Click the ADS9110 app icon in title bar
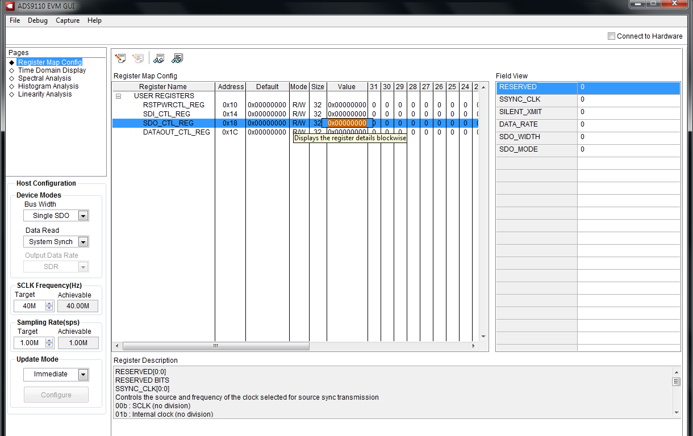Screen dimensions: 693x436 click(x=9, y=6)
